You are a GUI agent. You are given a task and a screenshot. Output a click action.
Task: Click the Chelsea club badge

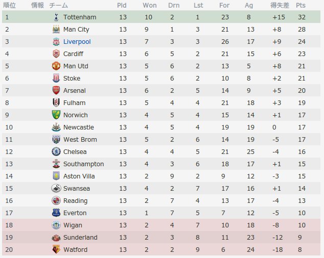pos(56,152)
